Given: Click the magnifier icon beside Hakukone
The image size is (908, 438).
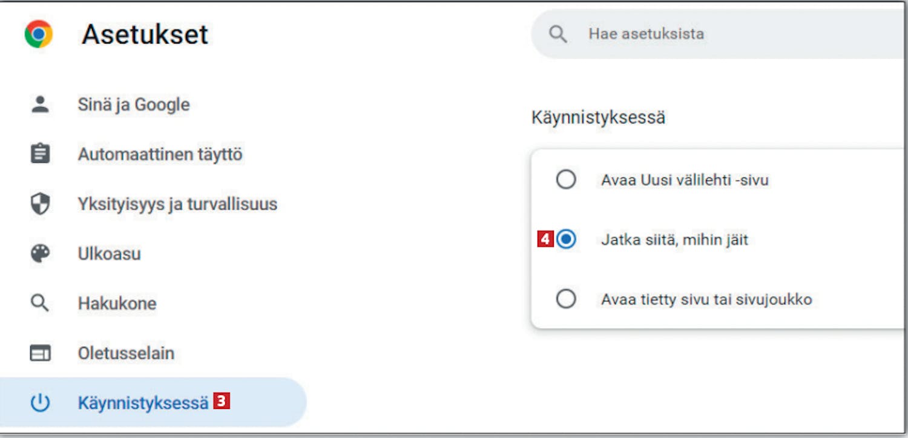Looking at the screenshot, I should (40, 303).
